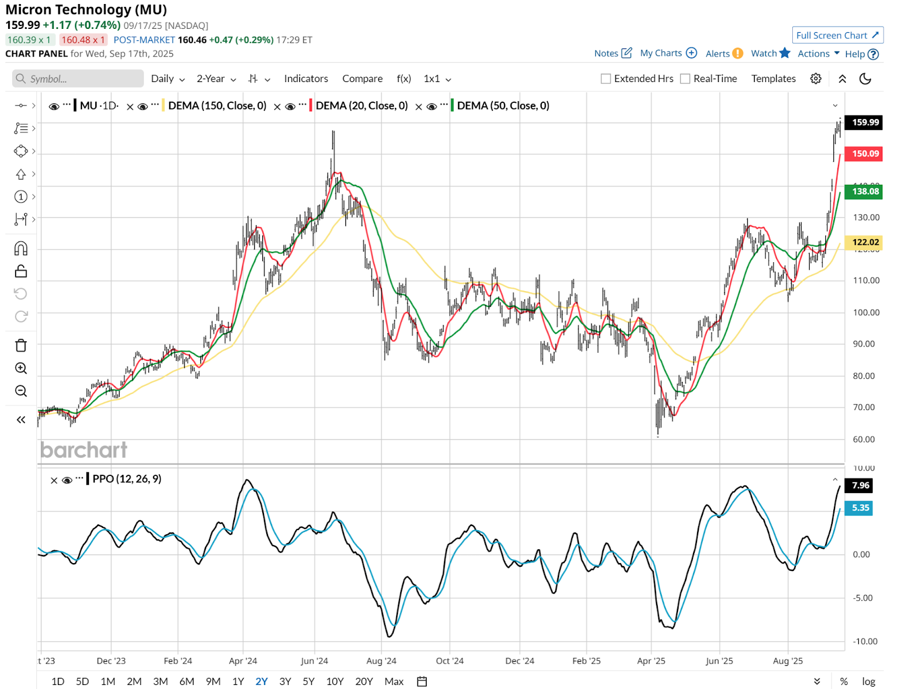
Task: Add chart to My Charts plus icon
Action: click(x=691, y=53)
